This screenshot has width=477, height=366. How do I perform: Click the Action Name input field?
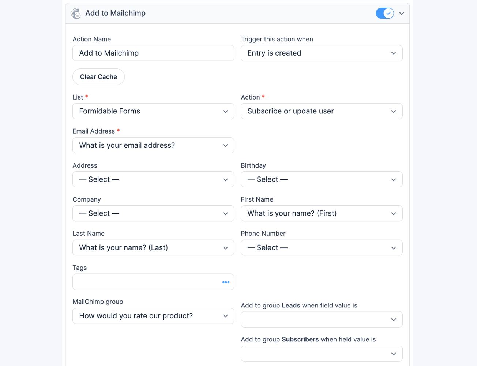pyautogui.click(x=153, y=53)
